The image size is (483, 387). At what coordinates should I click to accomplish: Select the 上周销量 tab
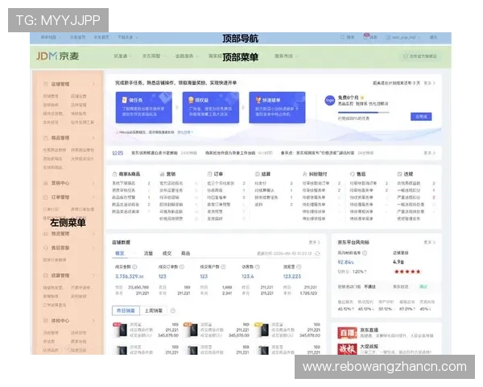pos(154,310)
